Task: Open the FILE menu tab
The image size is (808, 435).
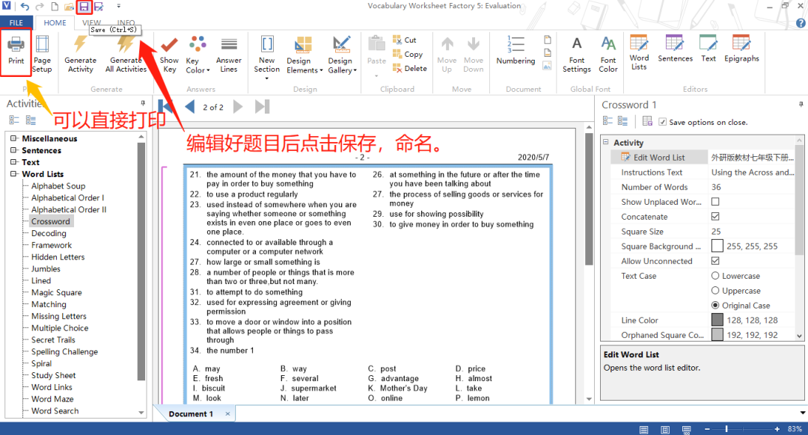Action: click(16, 22)
